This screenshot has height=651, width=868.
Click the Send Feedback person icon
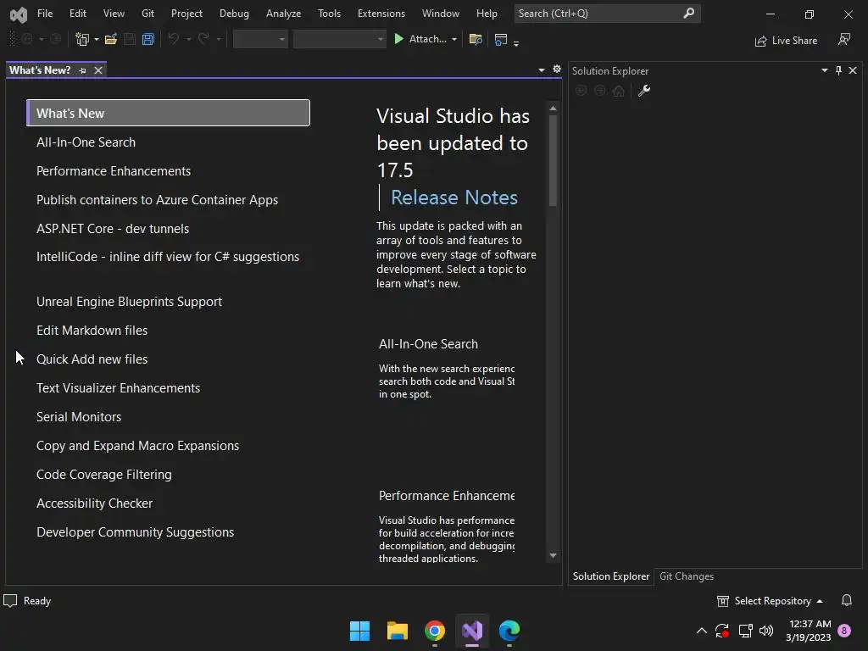(844, 39)
